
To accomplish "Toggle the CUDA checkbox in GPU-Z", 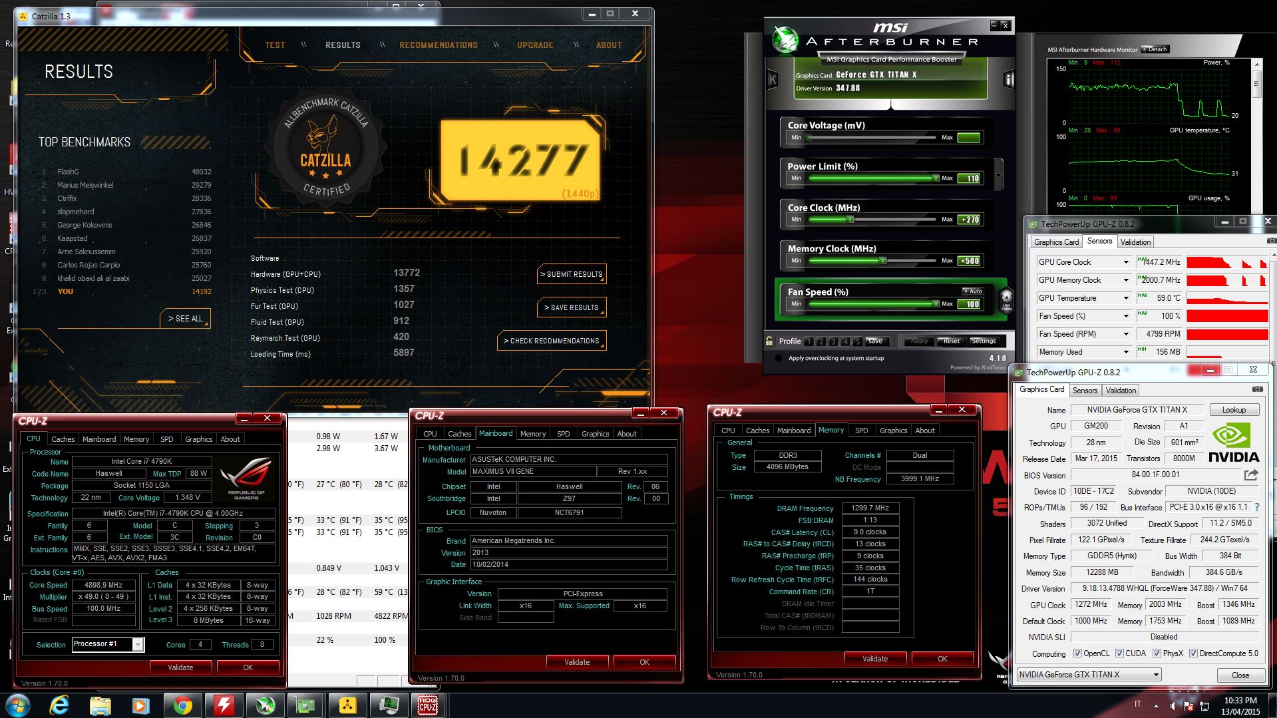I will pos(1119,653).
